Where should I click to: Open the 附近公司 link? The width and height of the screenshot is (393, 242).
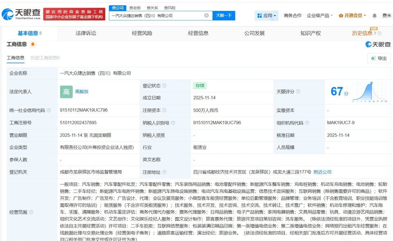[x=323, y=172]
